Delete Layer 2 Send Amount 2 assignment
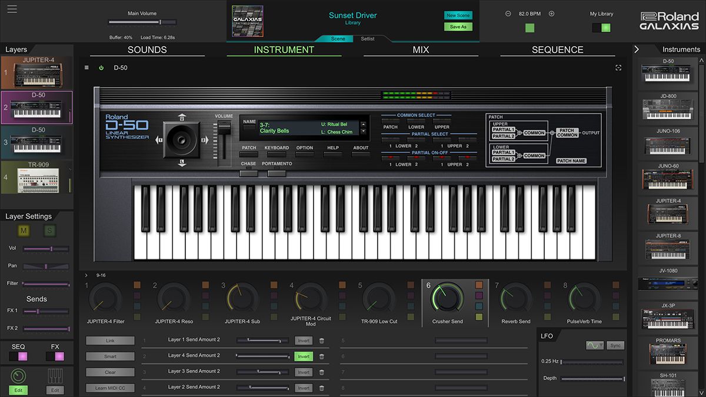This screenshot has width=706, height=397. [x=321, y=388]
